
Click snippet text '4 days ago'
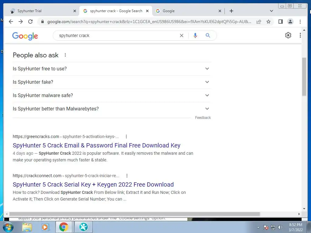(23, 153)
